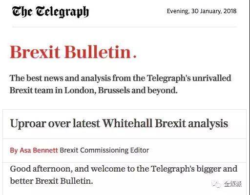
Task: Select the 全媒派 watermark text
Action: tap(233, 184)
